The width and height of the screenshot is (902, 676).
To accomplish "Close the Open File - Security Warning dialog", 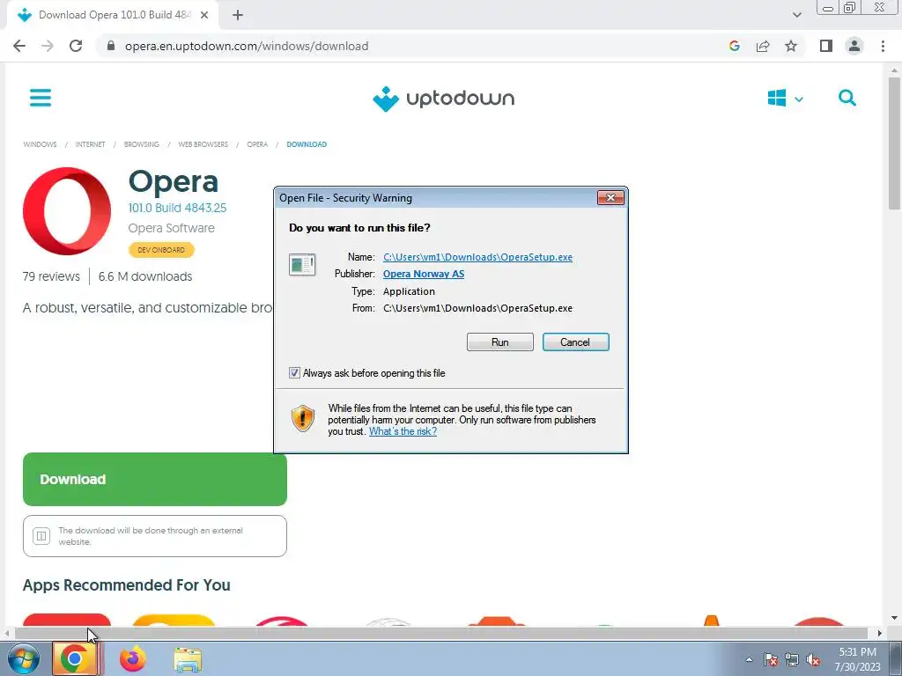I will [x=610, y=198].
